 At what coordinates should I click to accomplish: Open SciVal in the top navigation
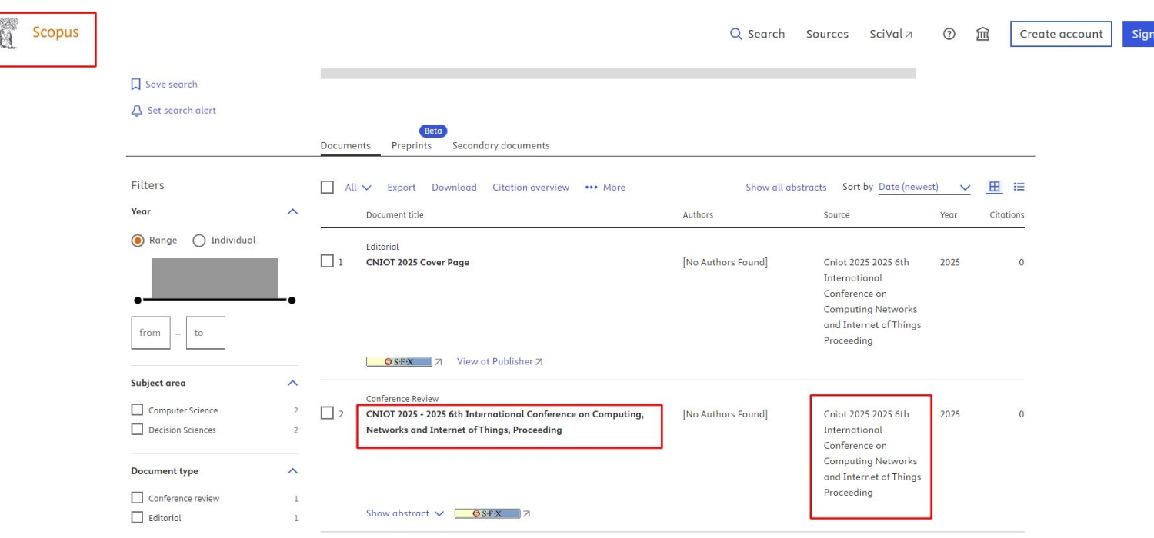tap(891, 34)
